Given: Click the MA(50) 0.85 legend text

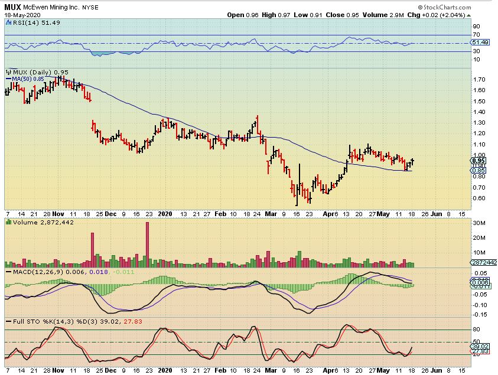Looking at the screenshot, I should 28,79.
